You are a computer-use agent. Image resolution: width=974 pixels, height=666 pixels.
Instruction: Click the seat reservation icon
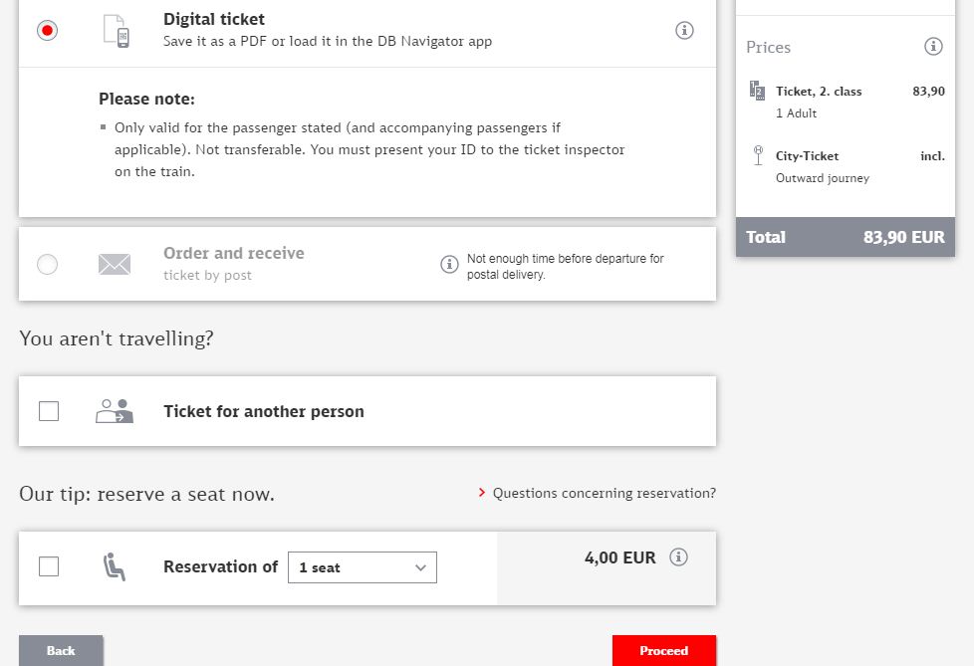[115, 567]
